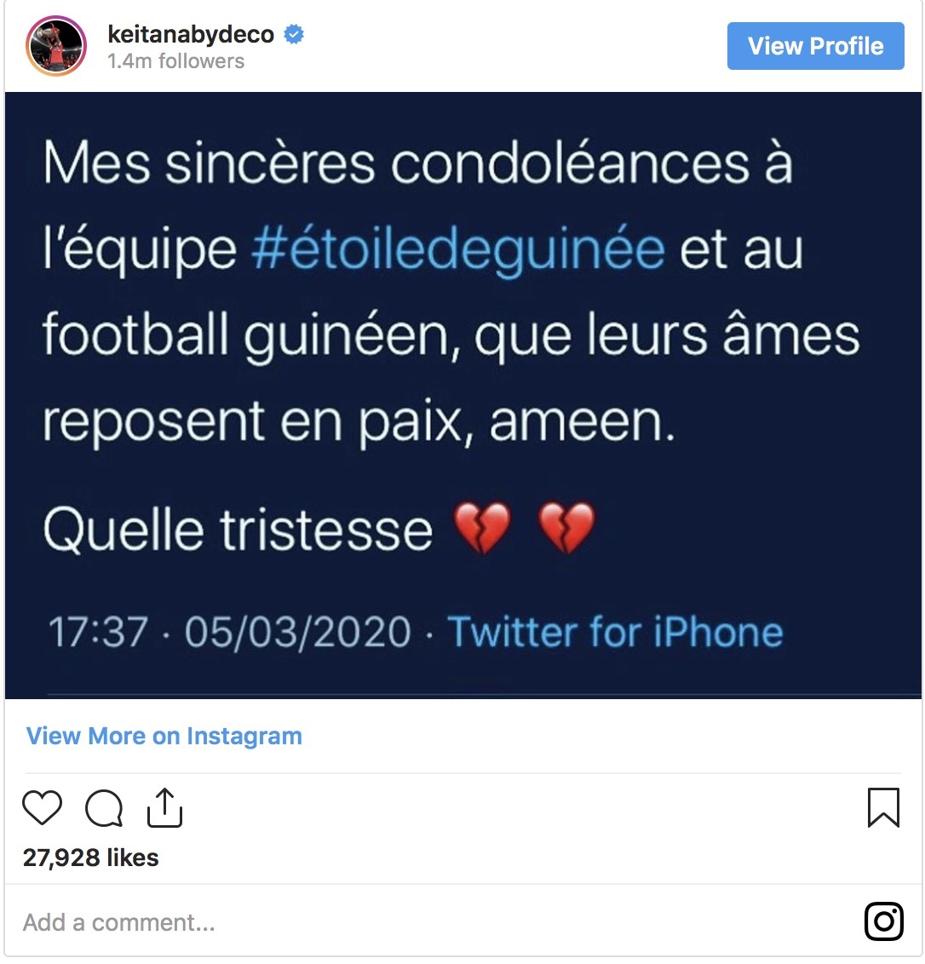Click the share arrow icon

[x=165, y=807]
